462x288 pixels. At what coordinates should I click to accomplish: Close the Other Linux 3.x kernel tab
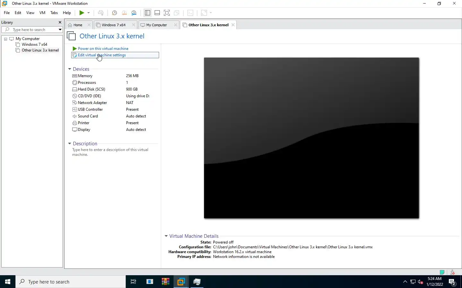point(233,25)
